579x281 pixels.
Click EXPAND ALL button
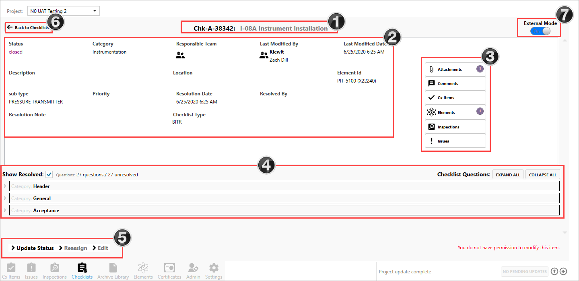[x=508, y=174]
